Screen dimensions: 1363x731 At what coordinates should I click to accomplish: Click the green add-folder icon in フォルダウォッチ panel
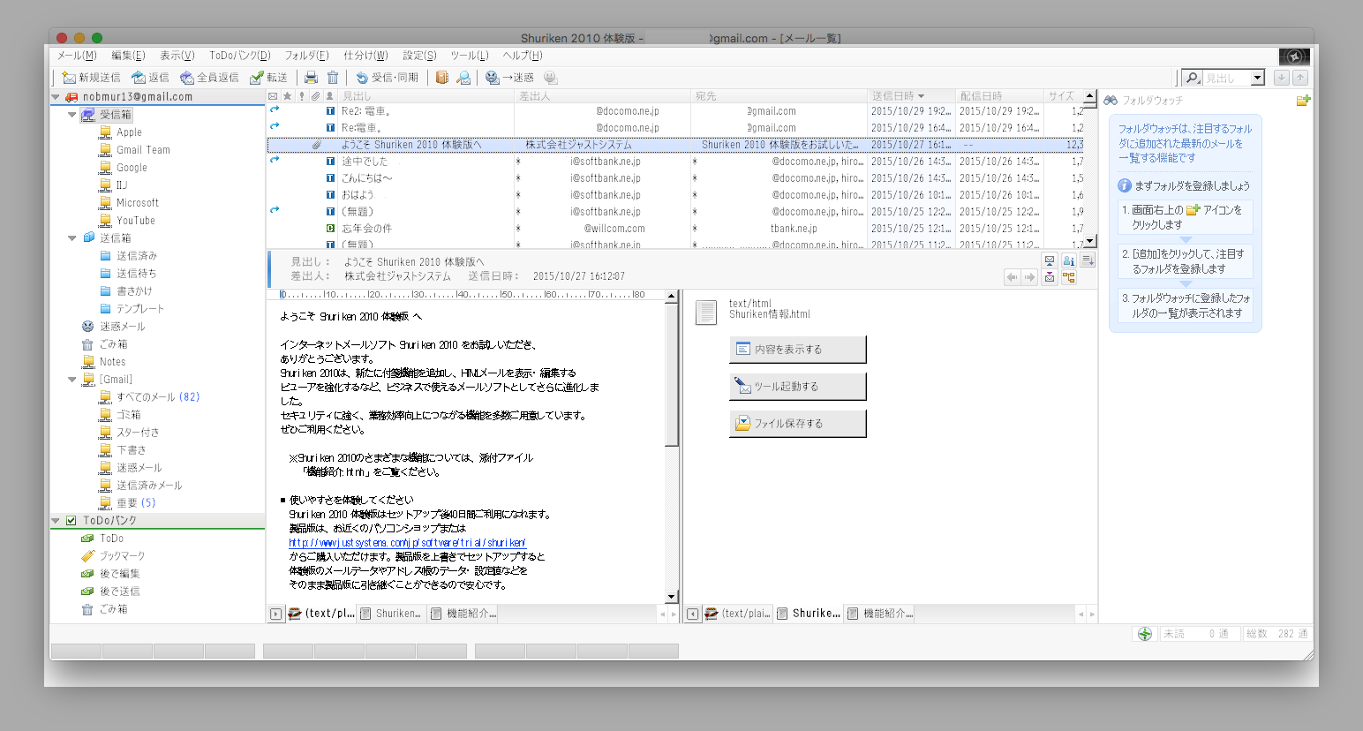tap(1304, 100)
